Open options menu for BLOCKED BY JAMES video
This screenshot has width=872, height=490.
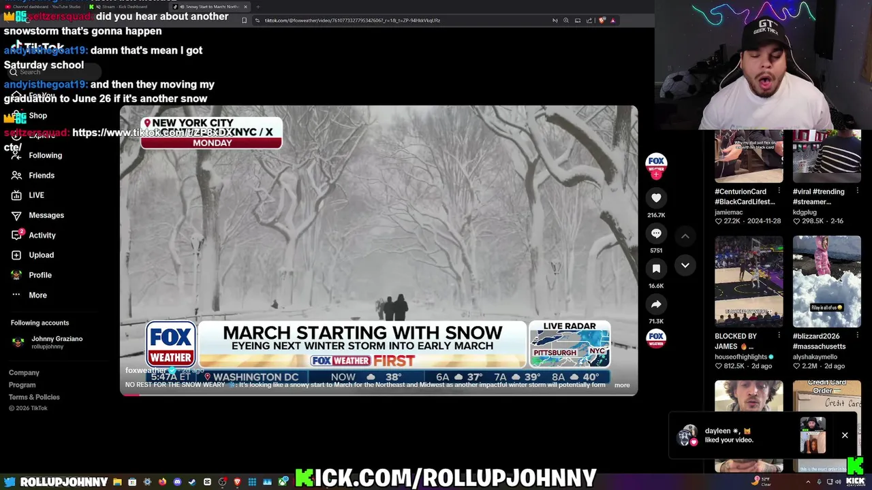pyautogui.click(x=779, y=336)
